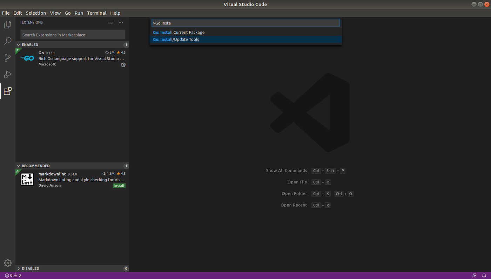Open the File menu
This screenshot has width=491, height=279.
6,13
